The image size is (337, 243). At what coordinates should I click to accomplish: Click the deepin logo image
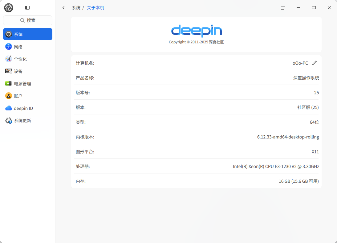[197, 31]
